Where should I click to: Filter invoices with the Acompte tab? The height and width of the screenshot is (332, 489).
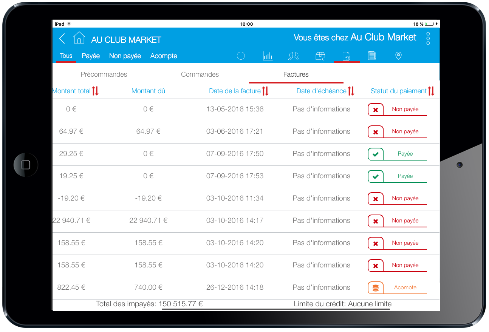click(x=164, y=56)
